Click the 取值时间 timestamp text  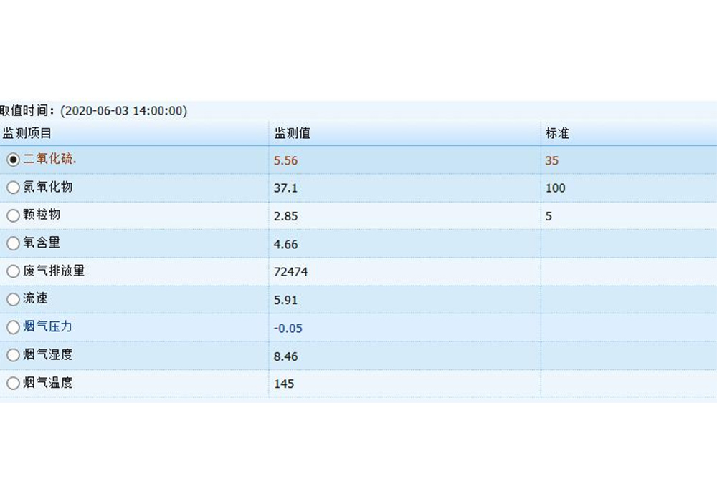pyautogui.click(x=93, y=111)
